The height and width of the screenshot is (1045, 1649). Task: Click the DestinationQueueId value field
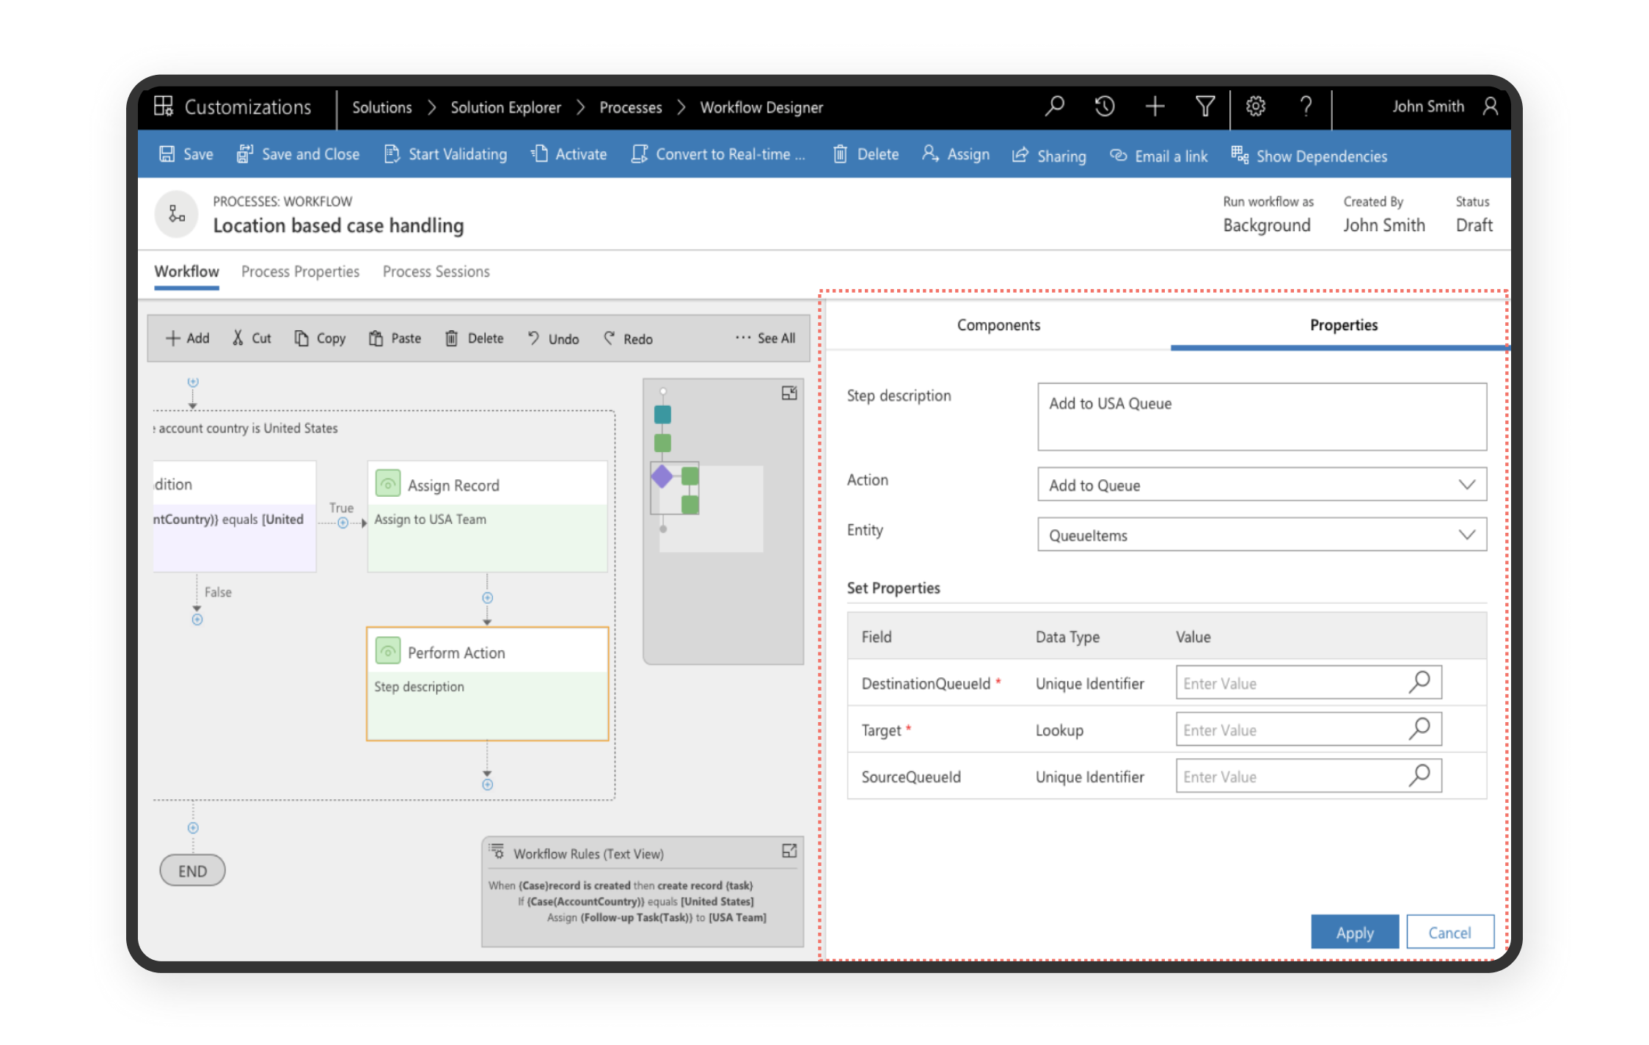[1309, 682]
